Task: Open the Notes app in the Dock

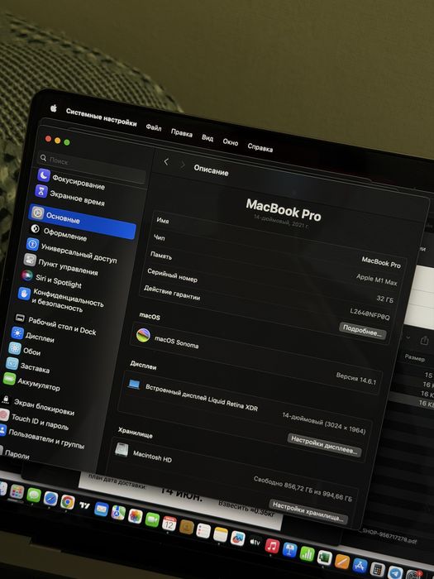Action: tap(221, 534)
